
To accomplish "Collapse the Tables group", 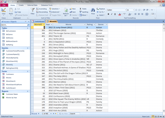I will (28, 28).
